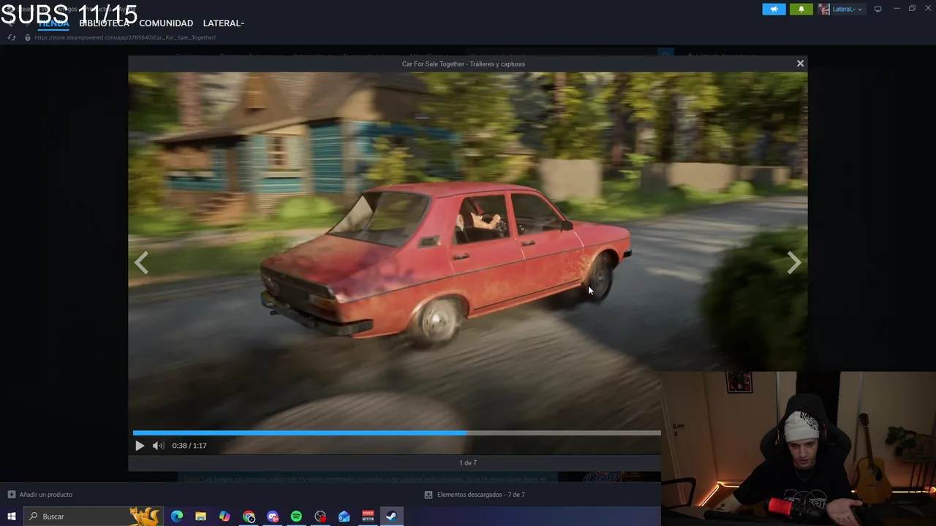Switch to Big Picture mode icon
Screen dimensions: 936x526
point(878,9)
